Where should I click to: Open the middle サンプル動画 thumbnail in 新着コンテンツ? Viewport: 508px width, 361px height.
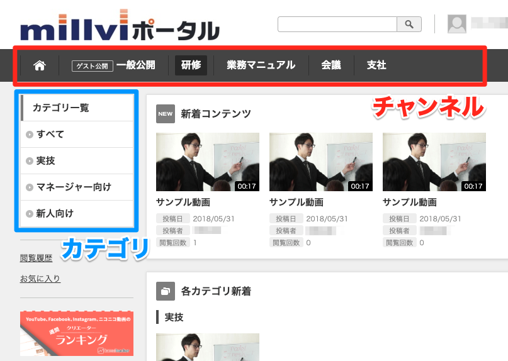pyautogui.click(x=321, y=162)
